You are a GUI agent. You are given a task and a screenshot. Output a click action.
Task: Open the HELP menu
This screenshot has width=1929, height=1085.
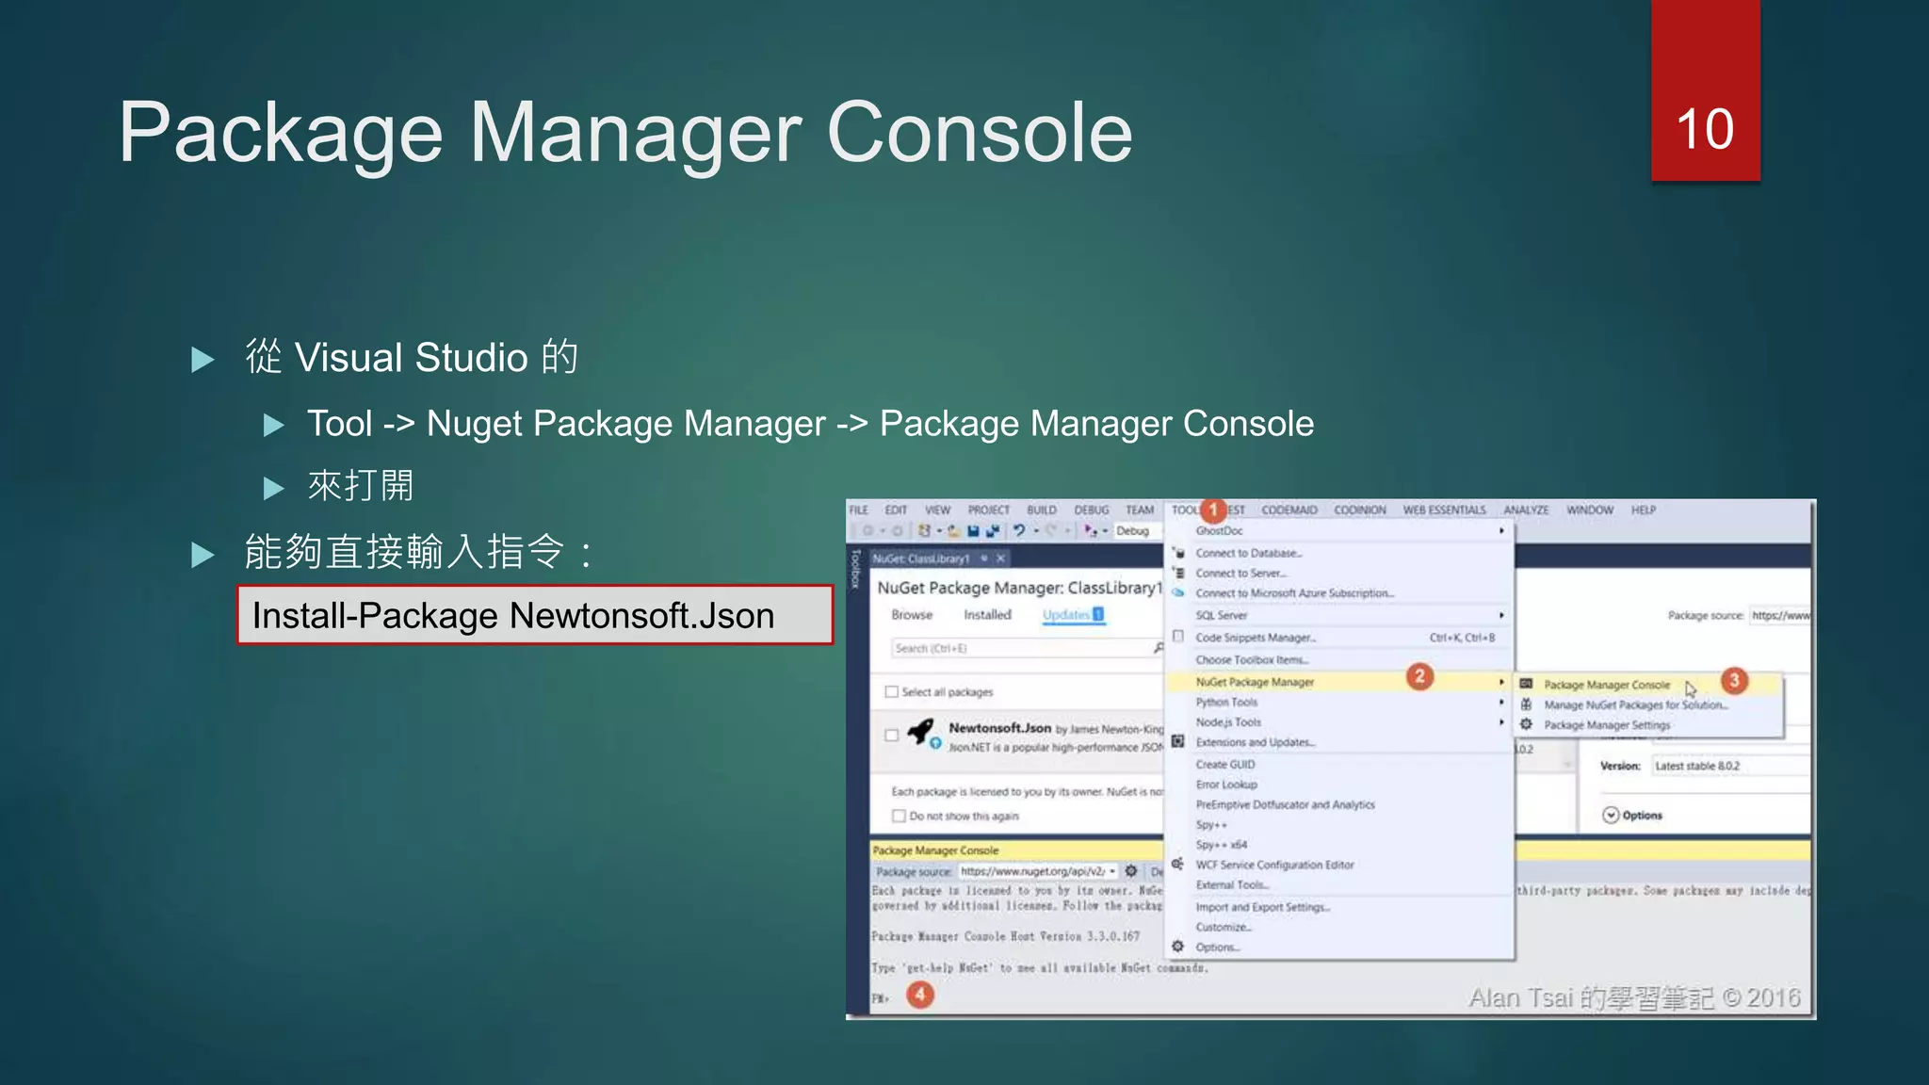[1644, 510]
